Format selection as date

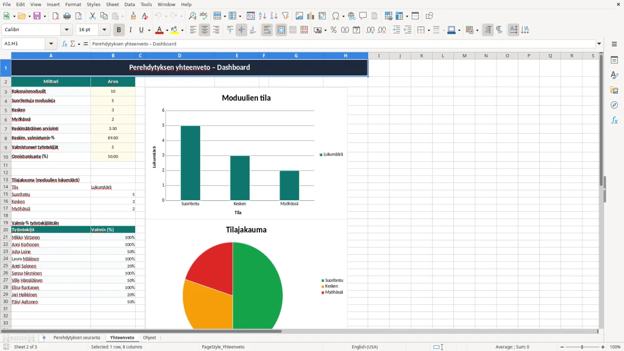(x=357, y=30)
